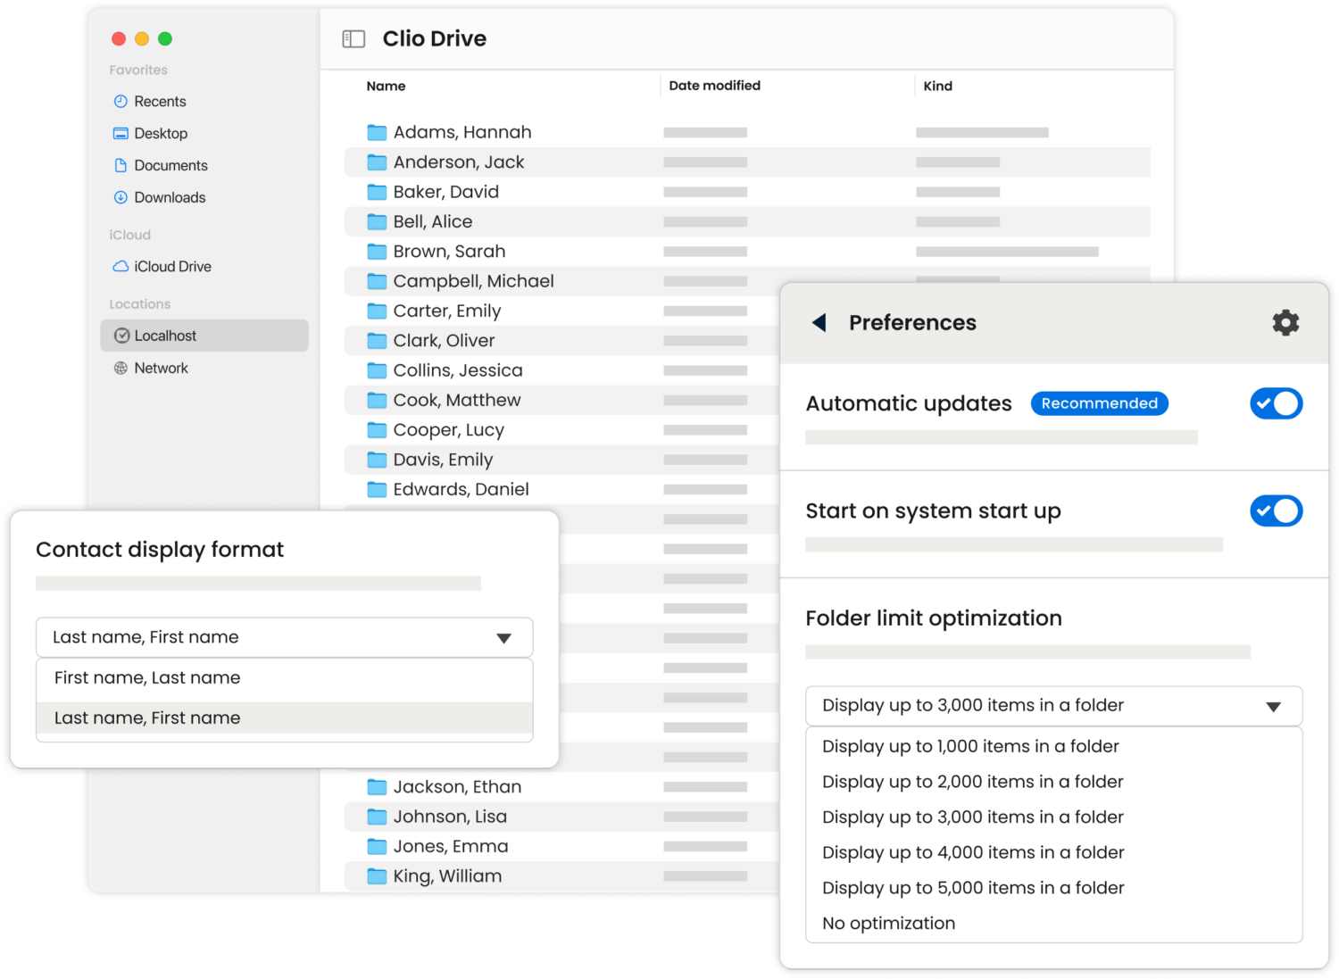Click the Name column header
The image size is (1339, 979).
(386, 87)
